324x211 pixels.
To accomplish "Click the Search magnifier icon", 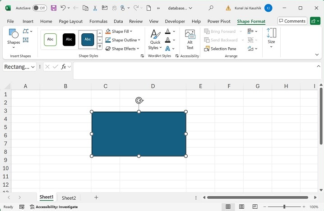I will (x=211, y=8).
